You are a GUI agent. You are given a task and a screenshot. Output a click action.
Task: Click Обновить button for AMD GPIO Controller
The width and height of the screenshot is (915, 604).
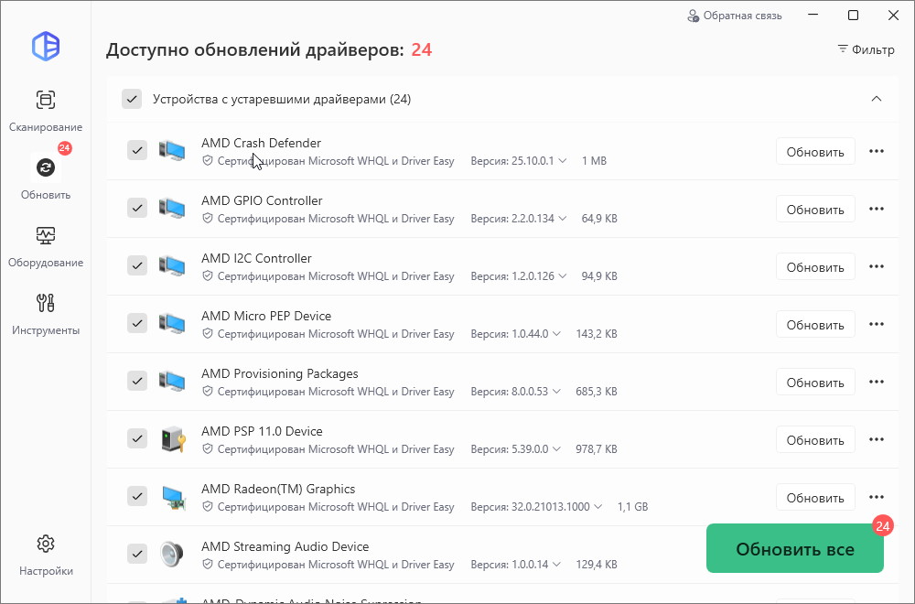point(815,210)
